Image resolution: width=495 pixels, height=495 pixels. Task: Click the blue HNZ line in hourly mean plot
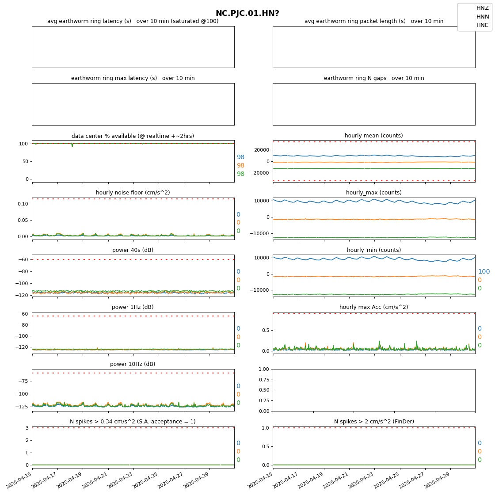tap(374, 156)
